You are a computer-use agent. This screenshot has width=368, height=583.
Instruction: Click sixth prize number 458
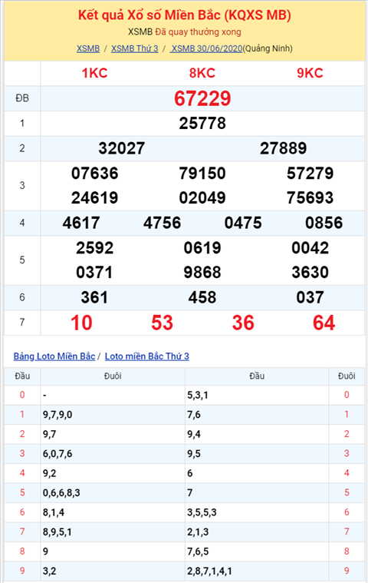(x=202, y=297)
